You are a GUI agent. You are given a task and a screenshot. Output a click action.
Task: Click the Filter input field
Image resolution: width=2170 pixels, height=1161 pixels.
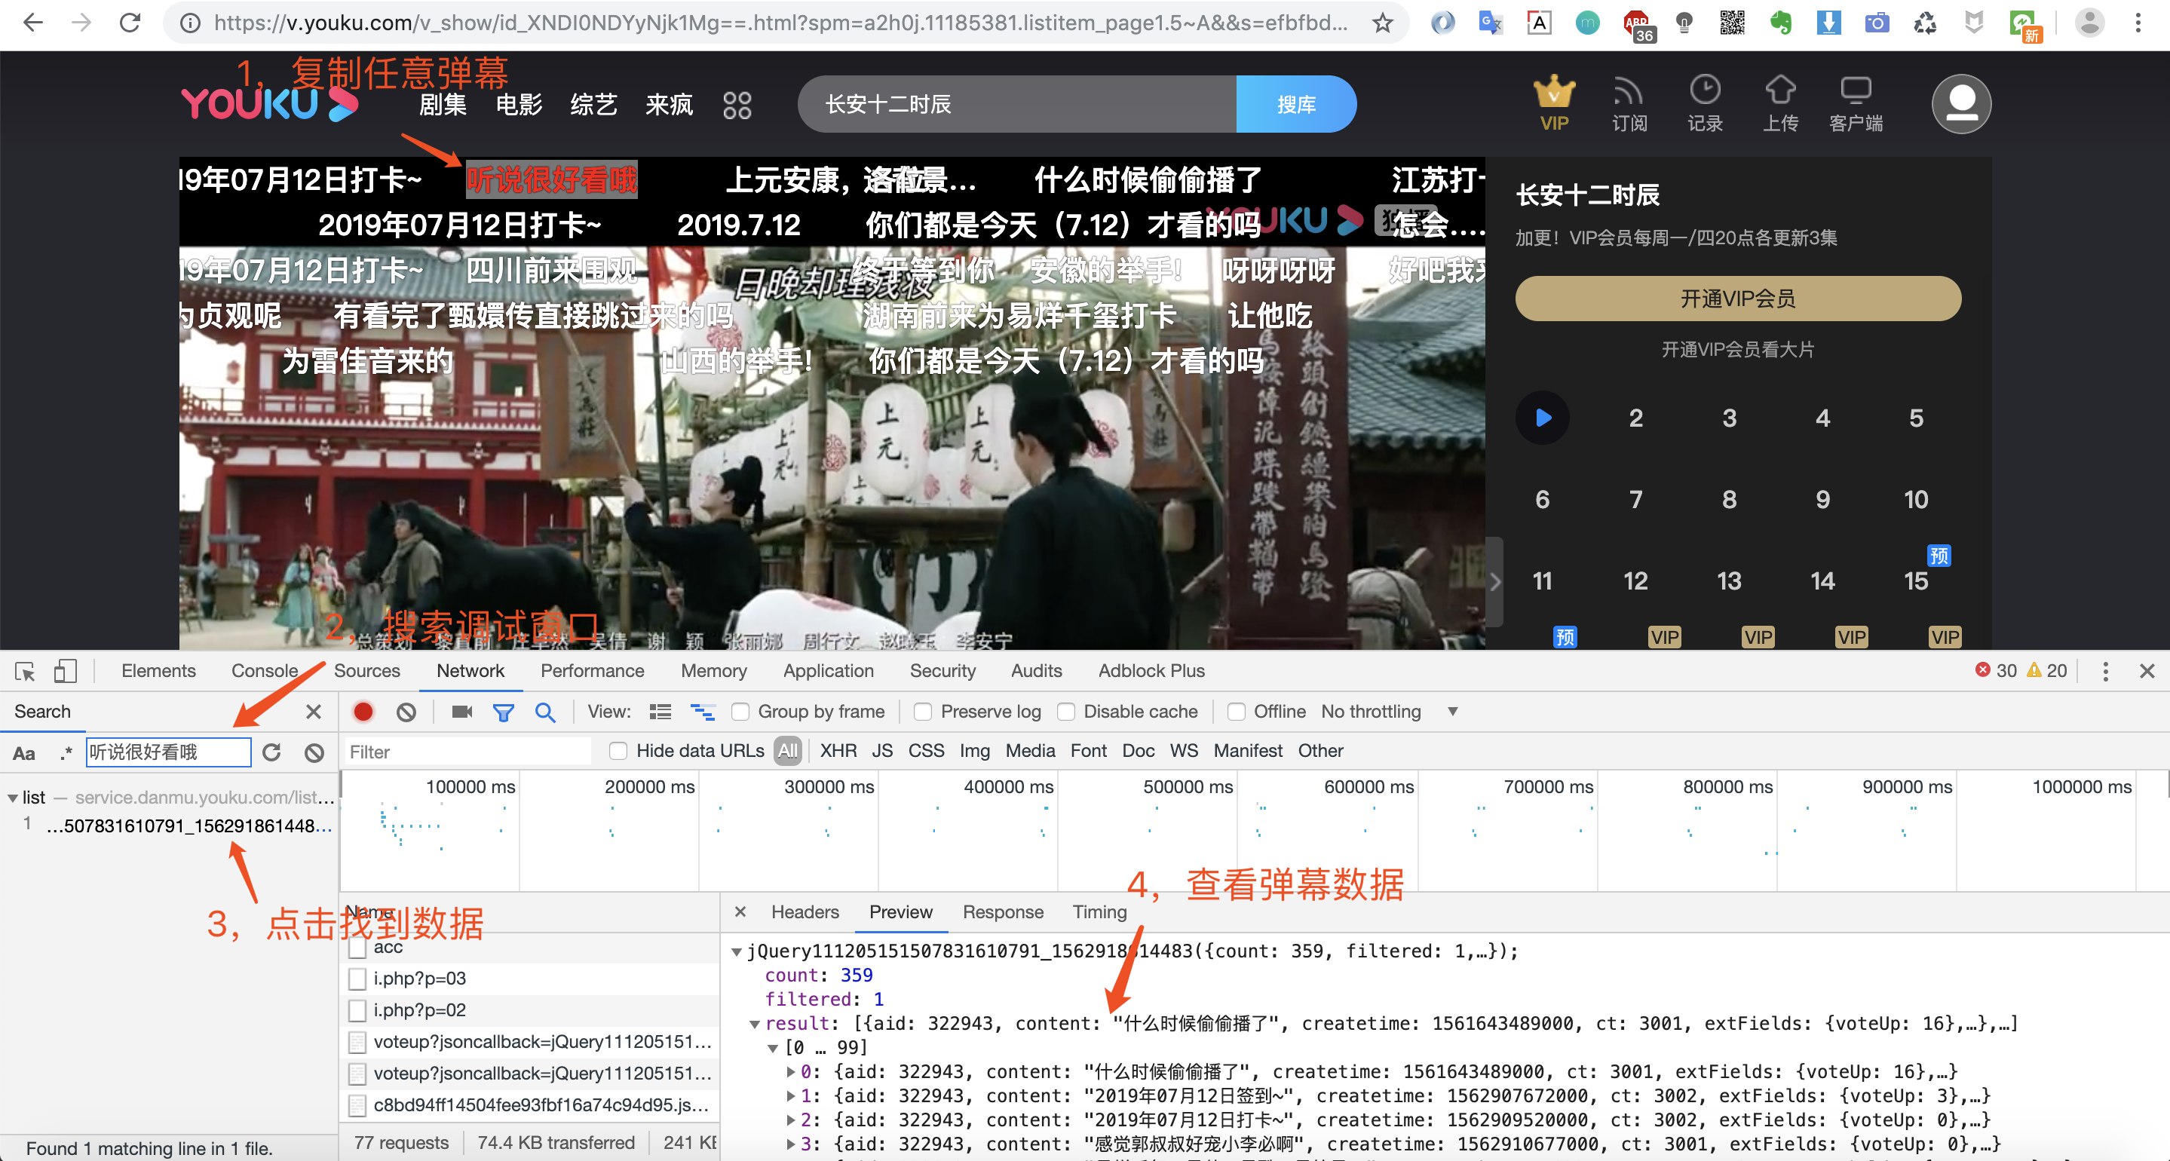(467, 752)
